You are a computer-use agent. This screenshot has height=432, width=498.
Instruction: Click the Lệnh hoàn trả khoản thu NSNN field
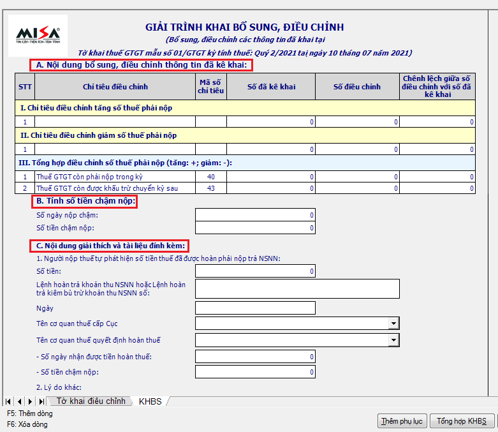(297, 288)
